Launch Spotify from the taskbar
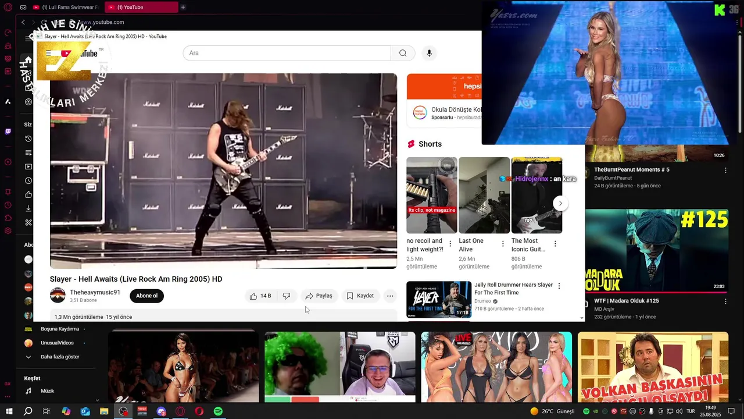 pos(218,411)
